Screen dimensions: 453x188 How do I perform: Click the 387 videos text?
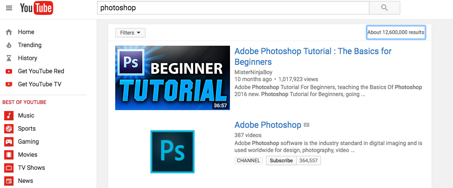pos(248,135)
